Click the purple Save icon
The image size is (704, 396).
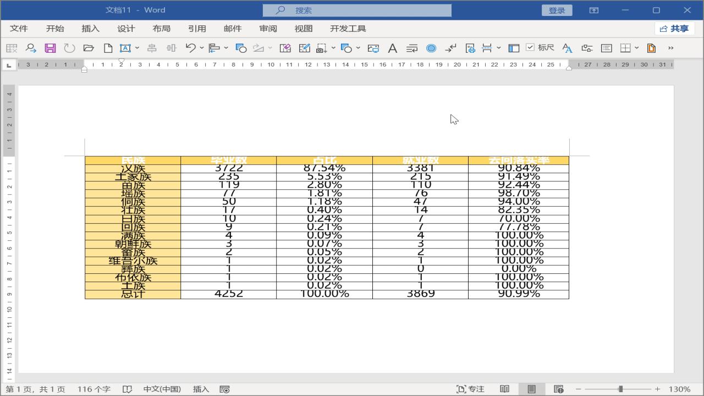pyautogui.click(x=50, y=48)
